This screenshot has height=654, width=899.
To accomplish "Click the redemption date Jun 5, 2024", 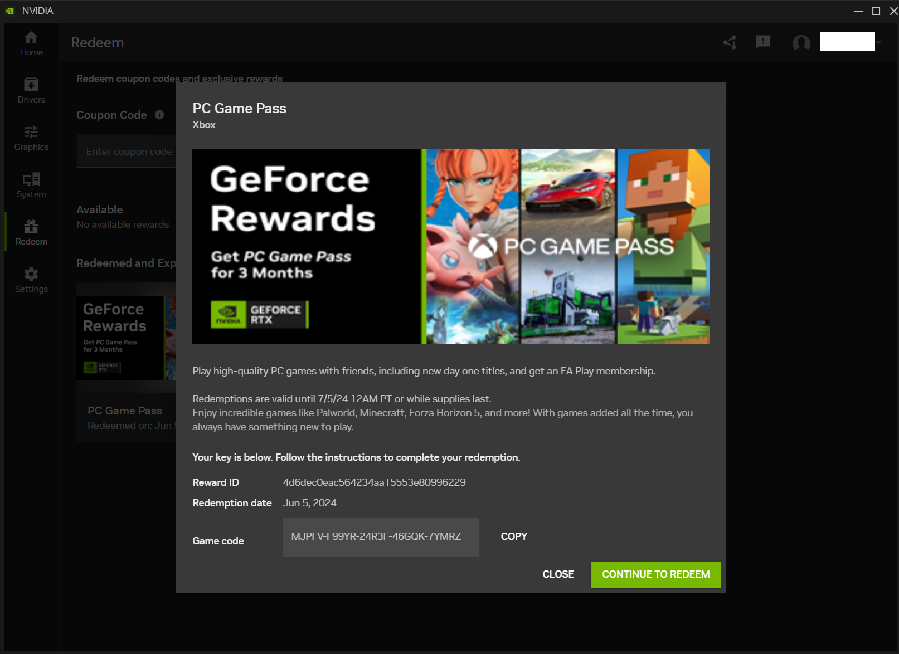I will pyautogui.click(x=309, y=503).
